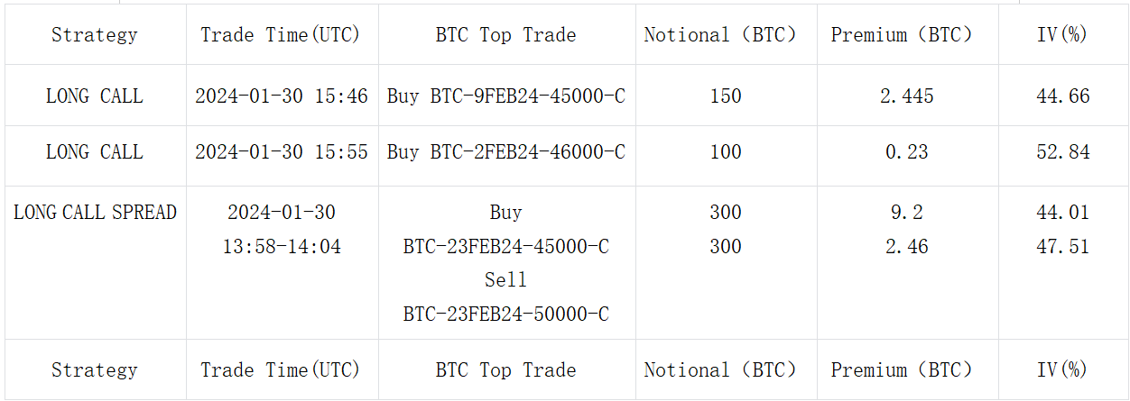Select the IV value 52.84
1130x401 pixels.
[x=1063, y=152]
